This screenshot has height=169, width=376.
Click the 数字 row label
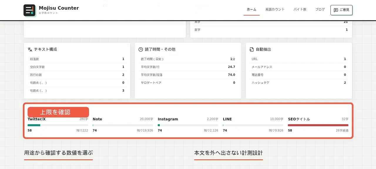click(x=197, y=30)
